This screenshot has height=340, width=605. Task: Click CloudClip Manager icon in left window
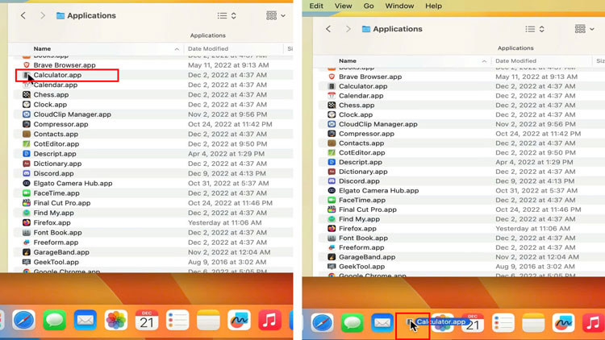27,114
